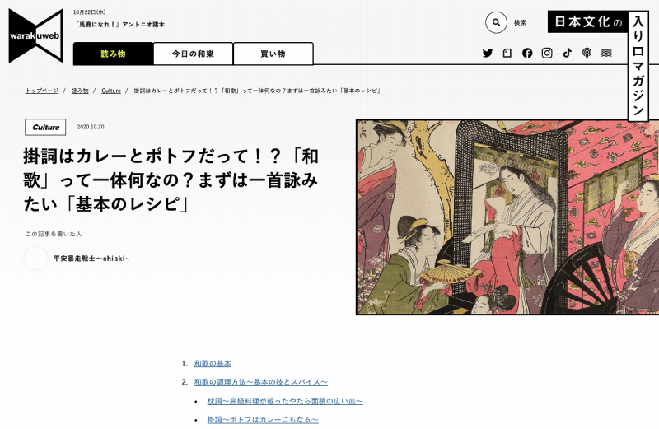This screenshot has height=429, width=659.
Task: Click the Culture category tag
Action: (45, 128)
